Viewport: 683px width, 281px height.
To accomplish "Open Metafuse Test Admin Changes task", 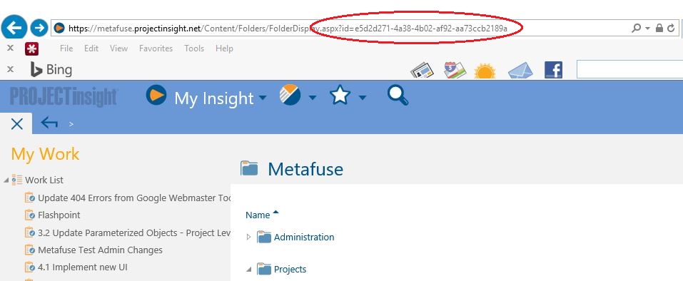I will click(x=100, y=250).
